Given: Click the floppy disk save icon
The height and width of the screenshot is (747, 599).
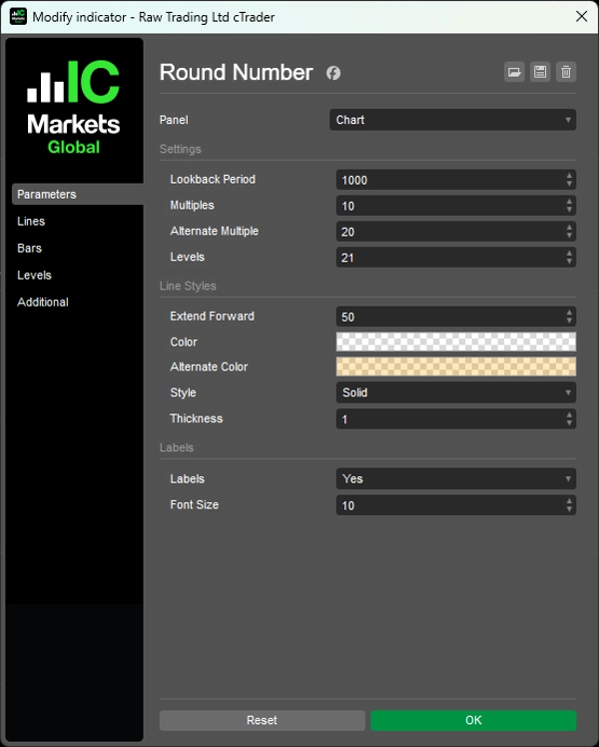Looking at the screenshot, I should tap(540, 72).
